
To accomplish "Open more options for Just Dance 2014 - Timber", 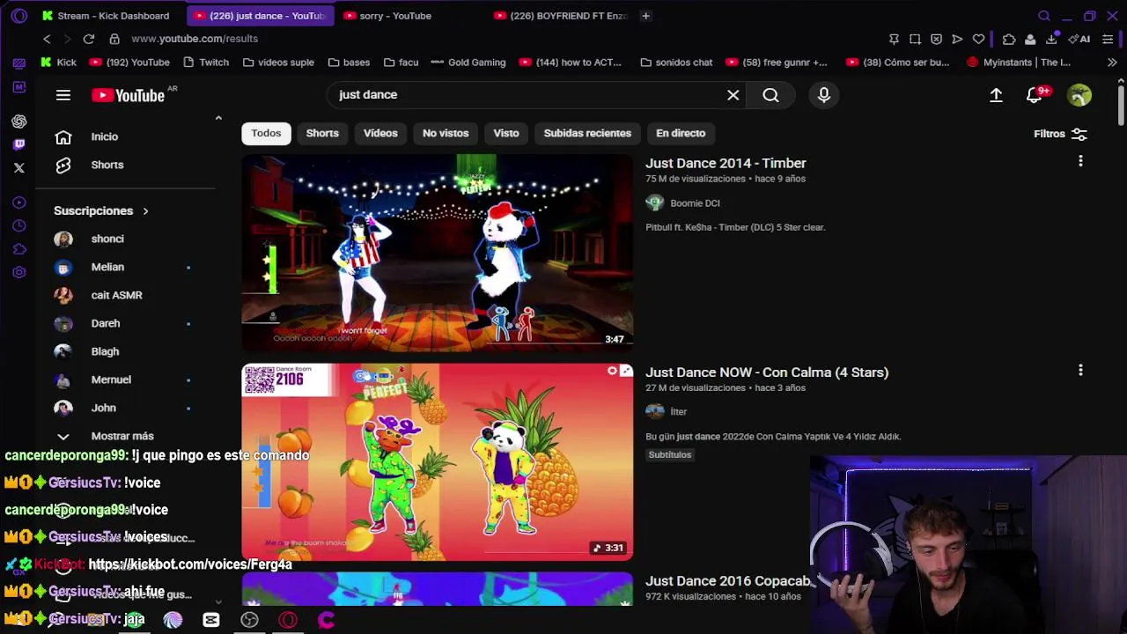I will (x=1080, y=162).
